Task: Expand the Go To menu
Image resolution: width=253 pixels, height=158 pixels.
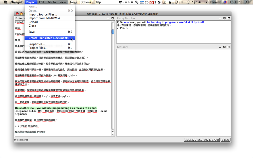Action: click(x=52, y=2)
